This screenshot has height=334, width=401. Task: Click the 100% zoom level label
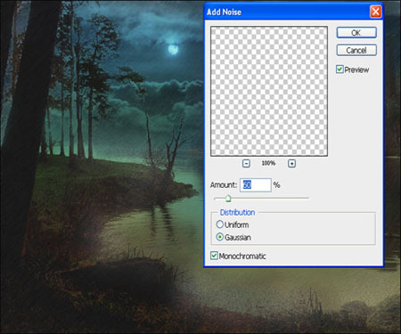point(268,163)
